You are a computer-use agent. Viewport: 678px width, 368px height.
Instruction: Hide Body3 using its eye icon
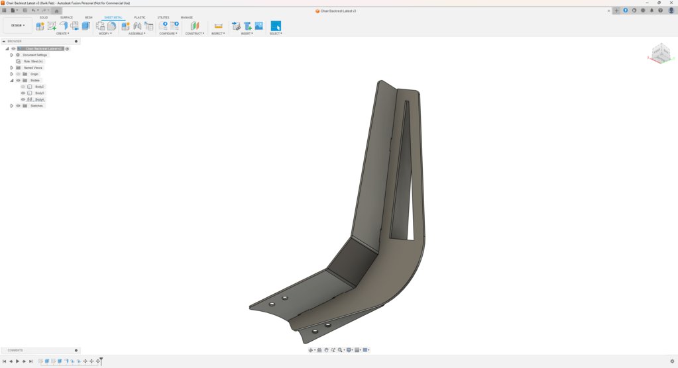coord(23,93)
